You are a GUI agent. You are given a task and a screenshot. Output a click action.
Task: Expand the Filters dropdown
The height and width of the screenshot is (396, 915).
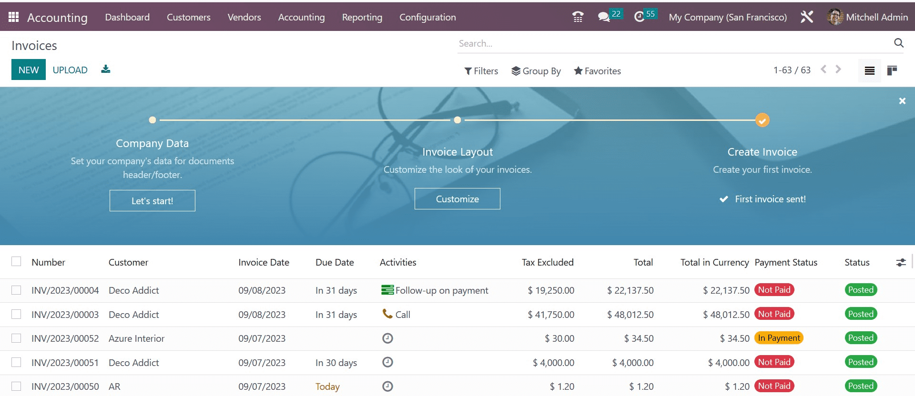[x=481, y=71]
